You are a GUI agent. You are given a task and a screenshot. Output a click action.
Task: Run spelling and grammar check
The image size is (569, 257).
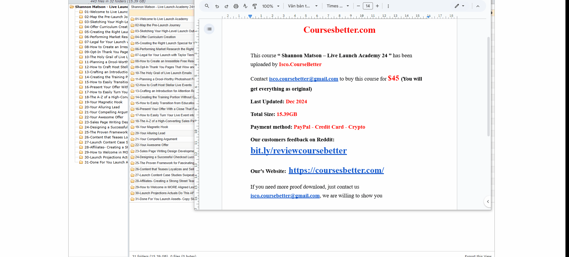[x=245, y=6]
